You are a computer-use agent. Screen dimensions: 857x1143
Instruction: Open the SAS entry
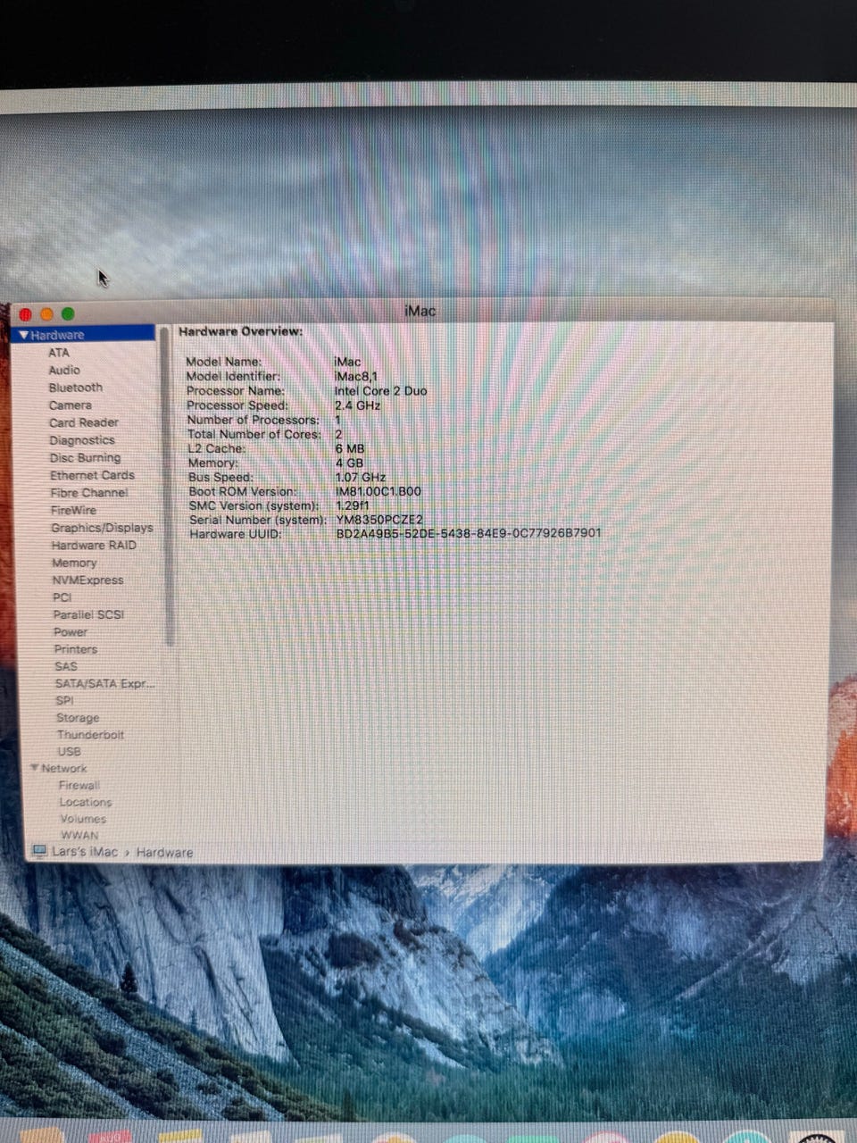point(66,666)
